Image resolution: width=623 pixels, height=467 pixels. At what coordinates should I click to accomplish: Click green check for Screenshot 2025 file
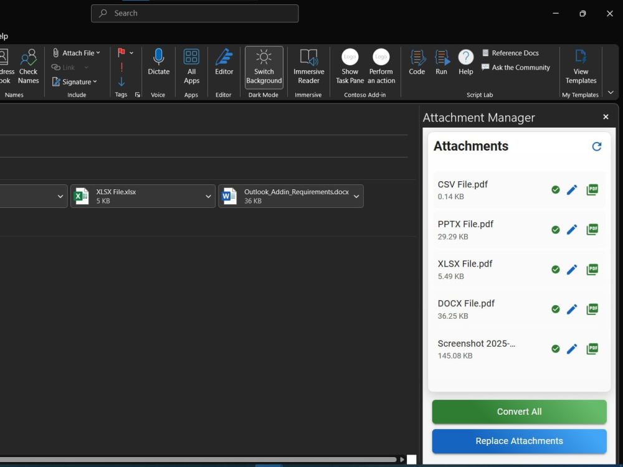click(x=556, y=349)
